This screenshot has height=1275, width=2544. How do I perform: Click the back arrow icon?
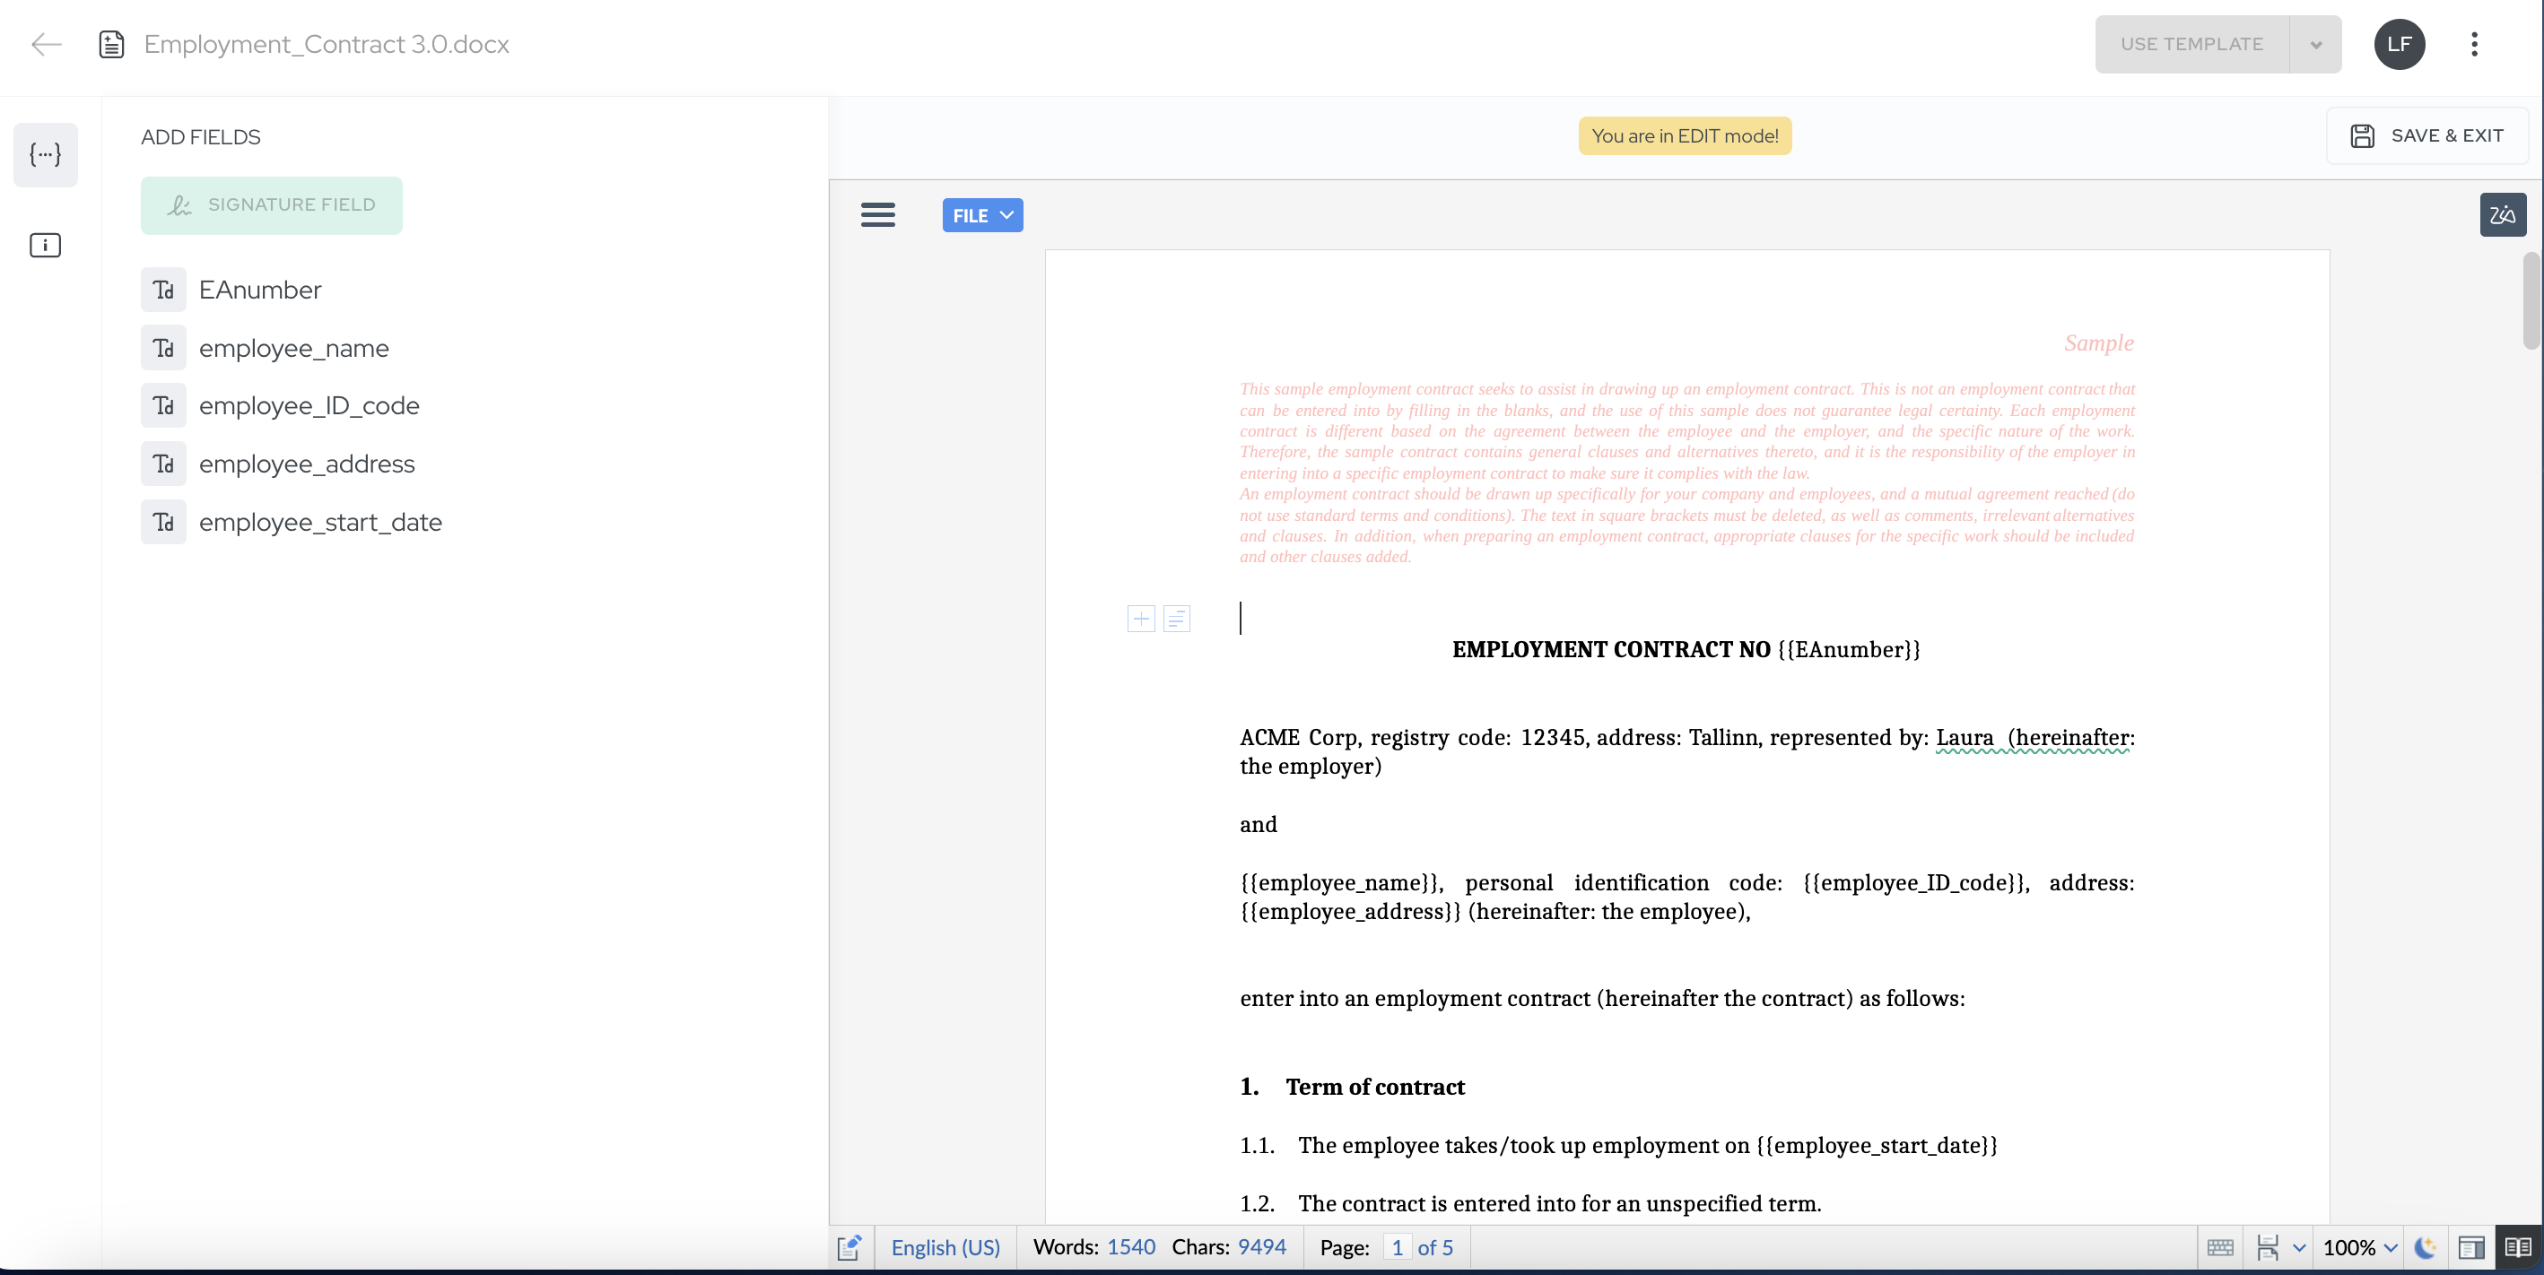pyautogui.click(x=47, y=45)
